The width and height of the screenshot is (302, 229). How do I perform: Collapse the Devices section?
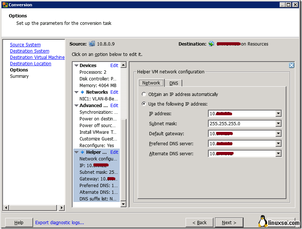[76, 66]
